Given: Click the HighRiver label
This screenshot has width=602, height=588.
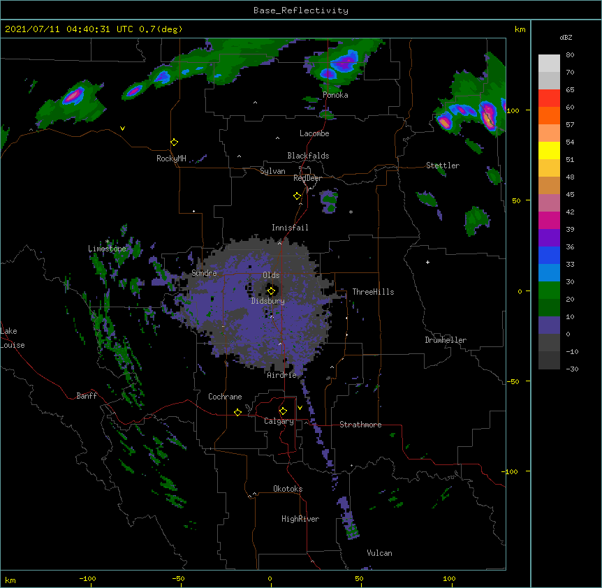Looking at the screenshot, I should point(300,519).
